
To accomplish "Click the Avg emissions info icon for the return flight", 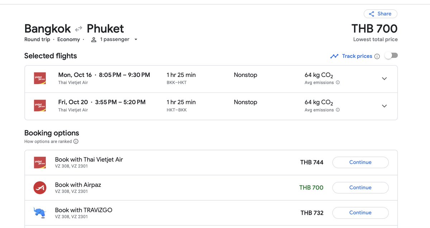I will tap(338, 110).
